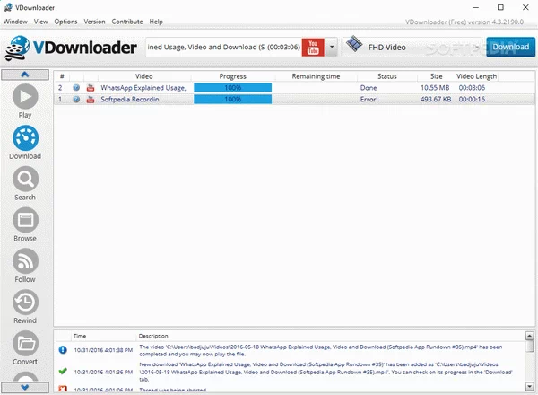Sort by # column header

click(62, 76)
